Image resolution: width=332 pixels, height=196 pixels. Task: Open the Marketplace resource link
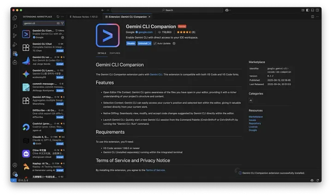pyautogui.click(x=255, y=116)
